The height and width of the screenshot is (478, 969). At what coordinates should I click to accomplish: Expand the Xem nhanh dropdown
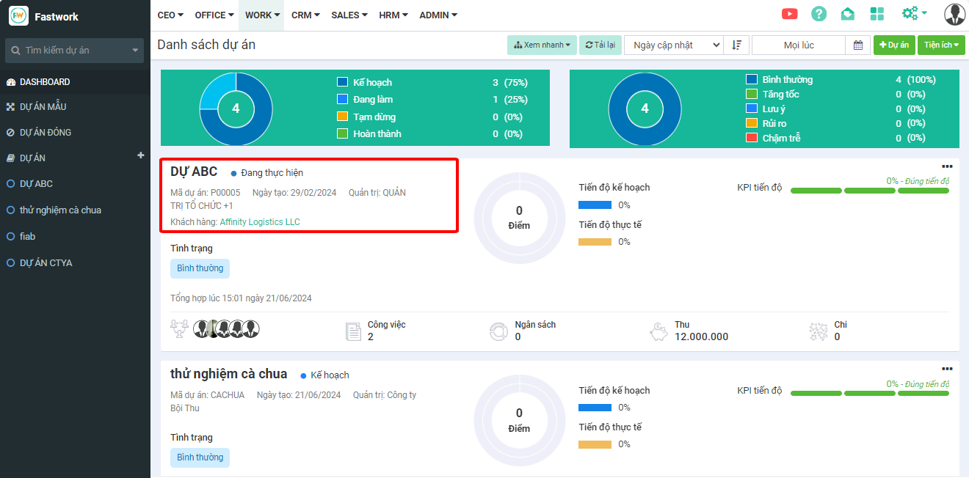point(542,45)
